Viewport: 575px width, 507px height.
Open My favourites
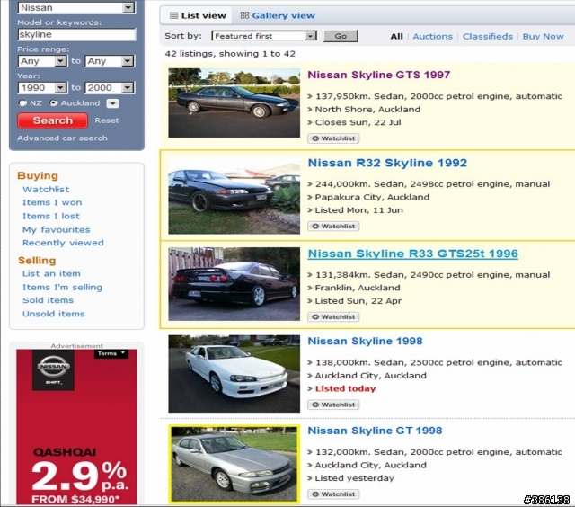point(56,229)
